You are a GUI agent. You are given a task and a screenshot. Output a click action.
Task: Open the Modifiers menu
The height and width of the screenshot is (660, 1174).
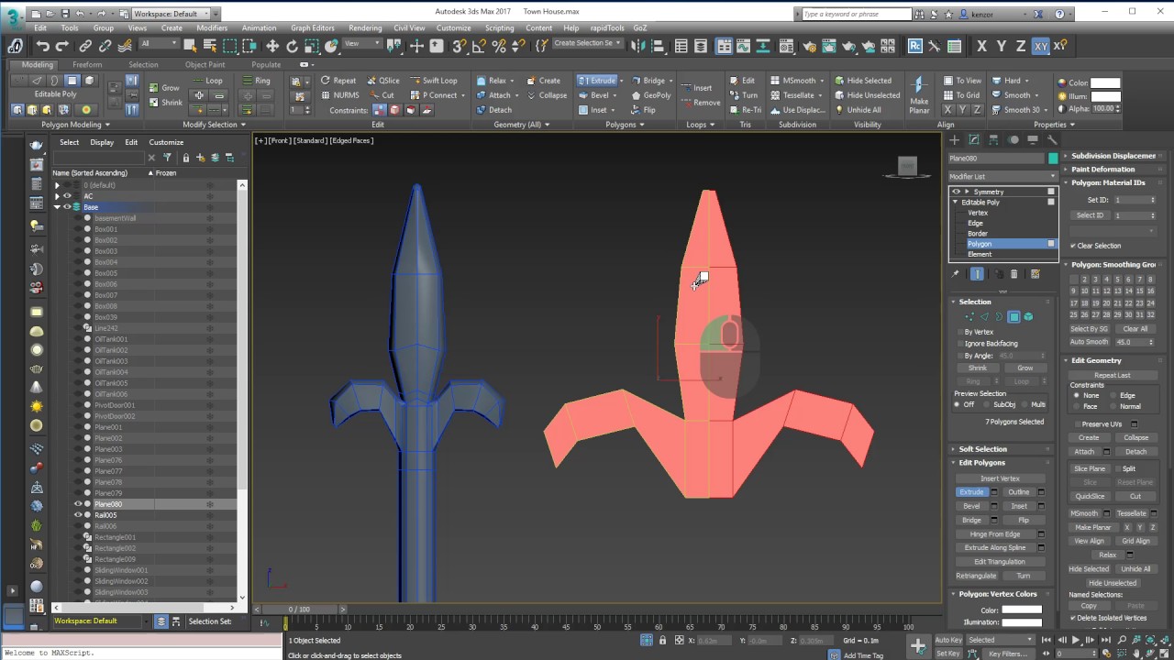[x=212, y=28]
